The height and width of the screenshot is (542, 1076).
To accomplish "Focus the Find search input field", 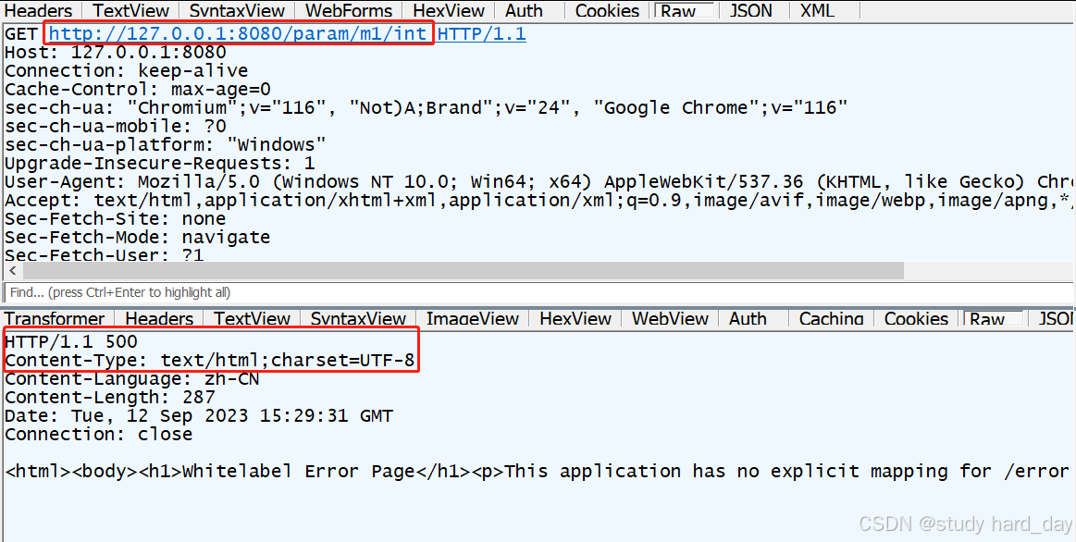I will [538, 292].
